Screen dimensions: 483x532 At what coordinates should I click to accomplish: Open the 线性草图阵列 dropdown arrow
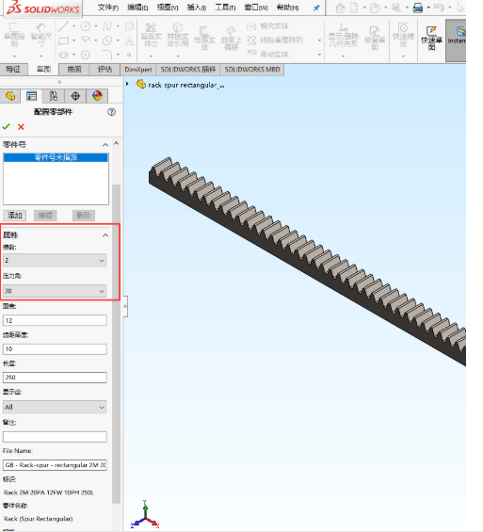(319, 40)
